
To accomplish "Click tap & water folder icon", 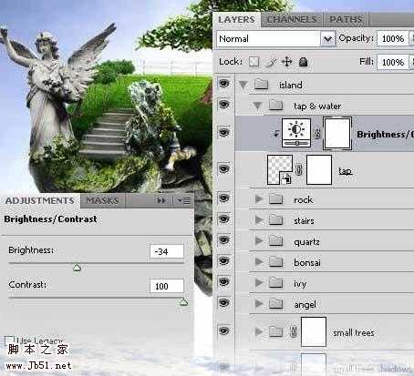I will coord(275,106).
